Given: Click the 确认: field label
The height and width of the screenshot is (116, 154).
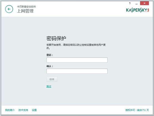Looking at the screenshot, I should 49,66.
